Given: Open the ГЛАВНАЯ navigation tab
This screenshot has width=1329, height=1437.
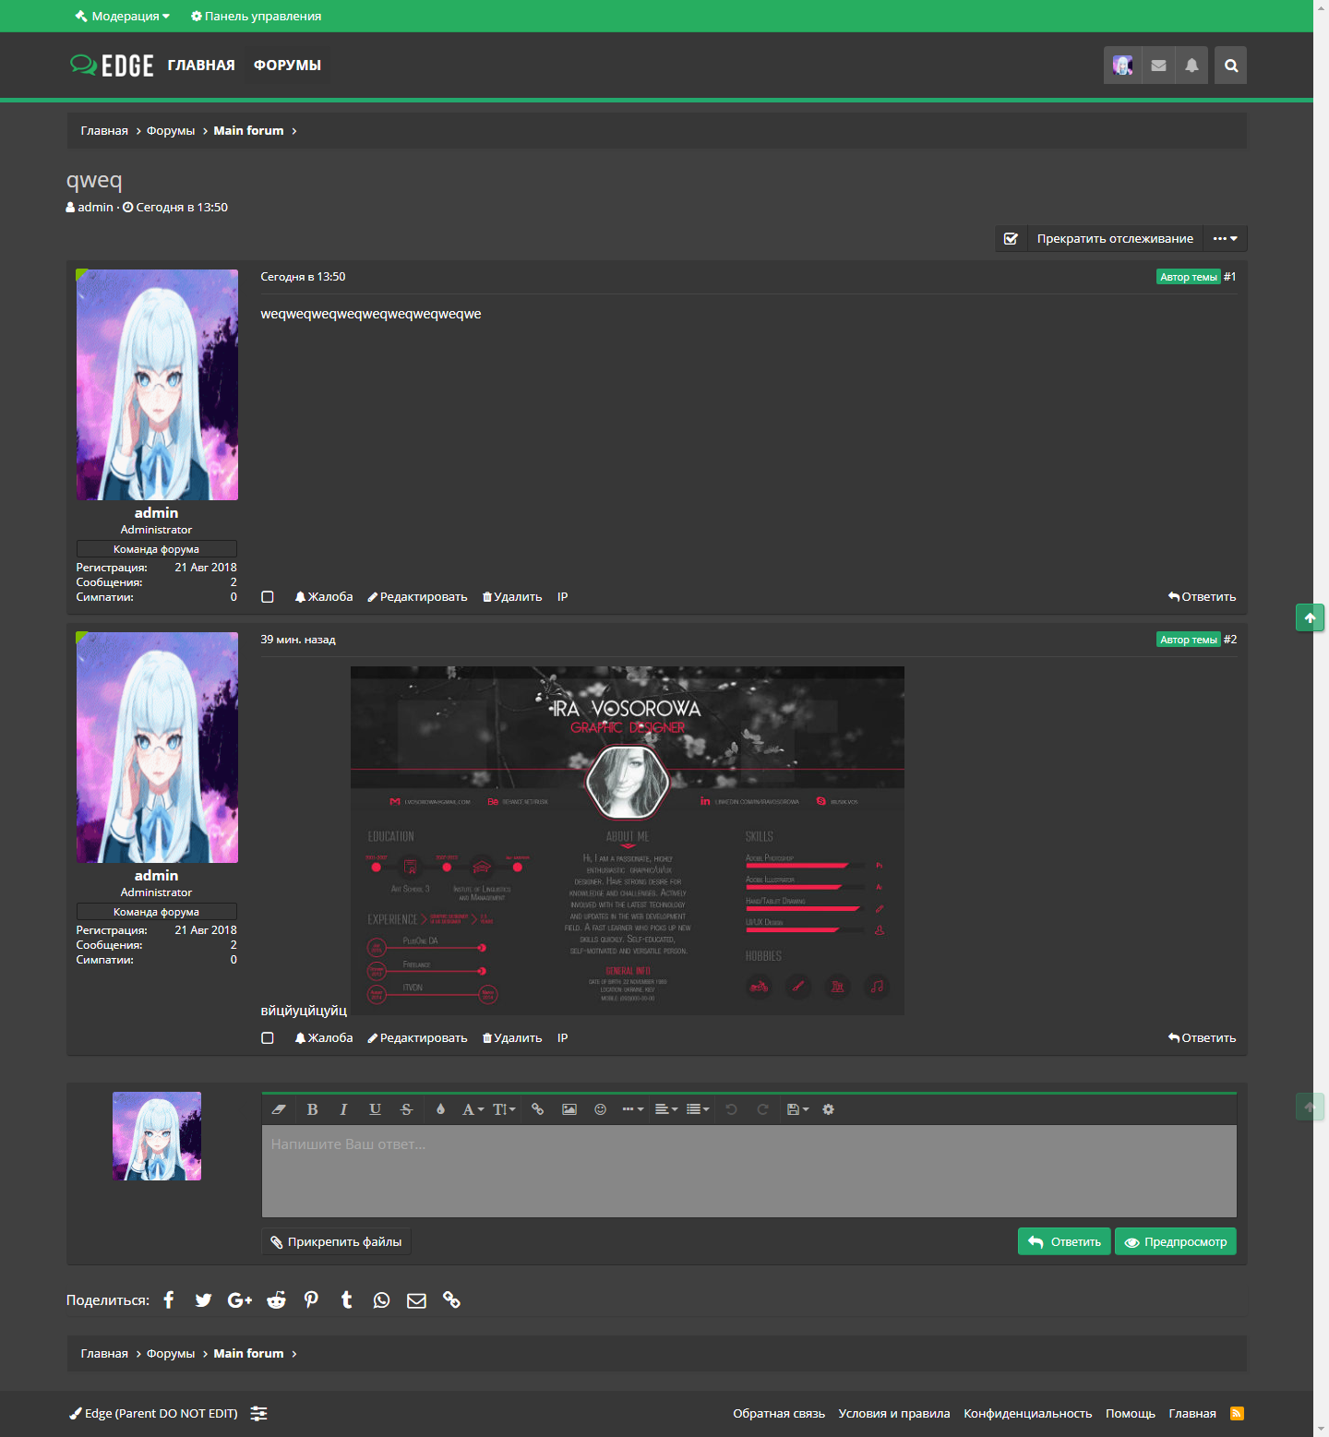Looking at the screenshot, I should 201,66.
